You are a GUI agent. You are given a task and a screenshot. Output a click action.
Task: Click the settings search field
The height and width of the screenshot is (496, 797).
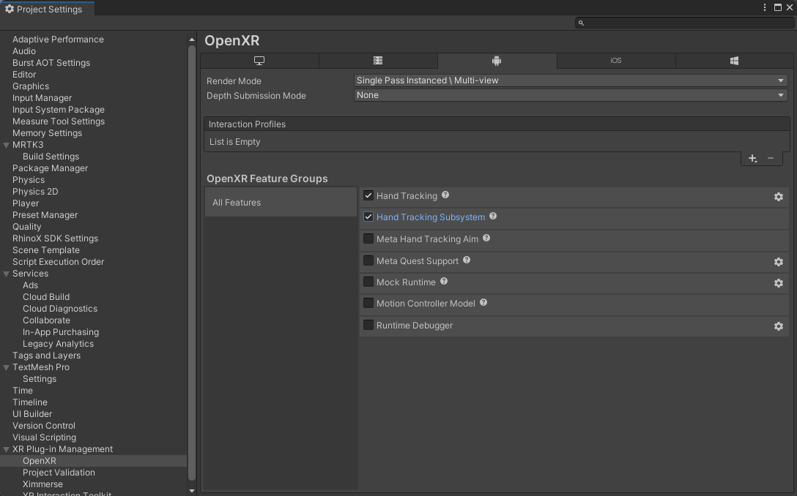pos(684,23)
